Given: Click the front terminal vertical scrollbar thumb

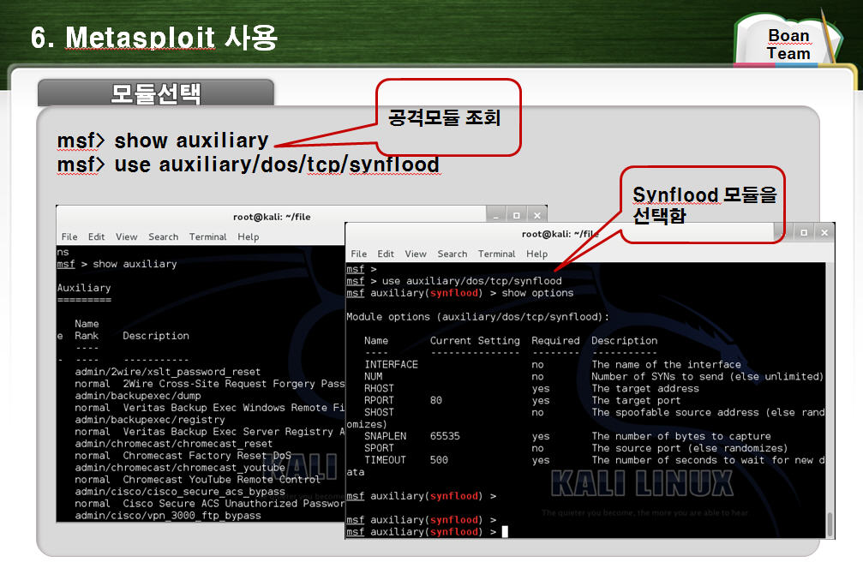Looking at the screenshot, I should (830, 523).
